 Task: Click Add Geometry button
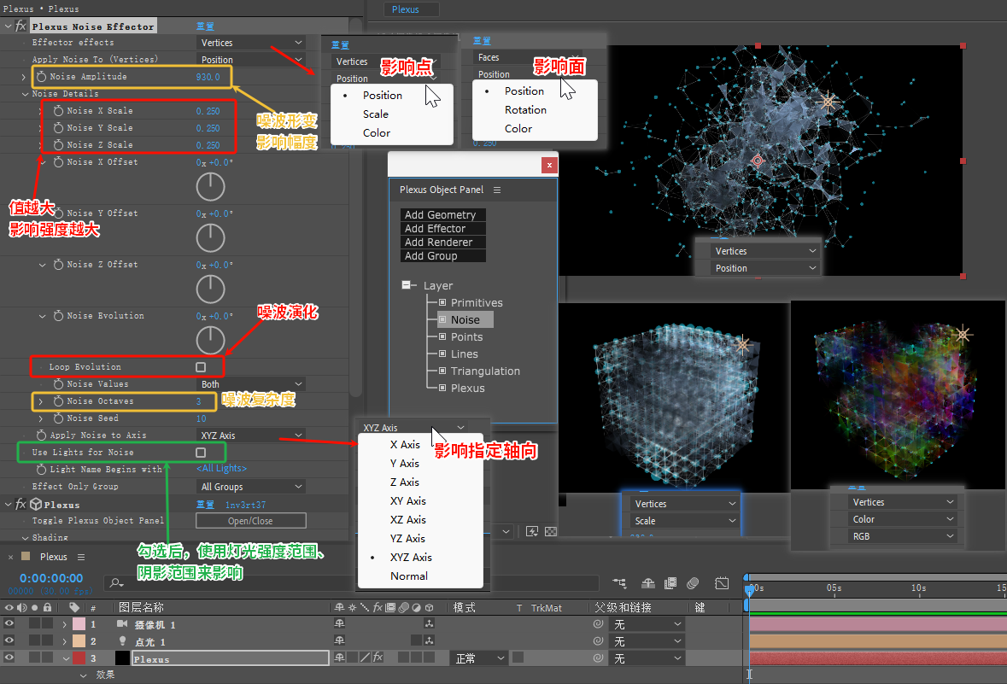[x=443, y=214]
